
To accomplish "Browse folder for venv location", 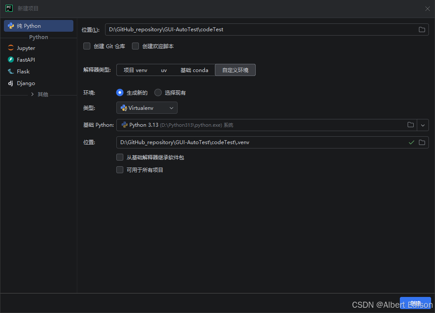I will click(x=422, y=142).
